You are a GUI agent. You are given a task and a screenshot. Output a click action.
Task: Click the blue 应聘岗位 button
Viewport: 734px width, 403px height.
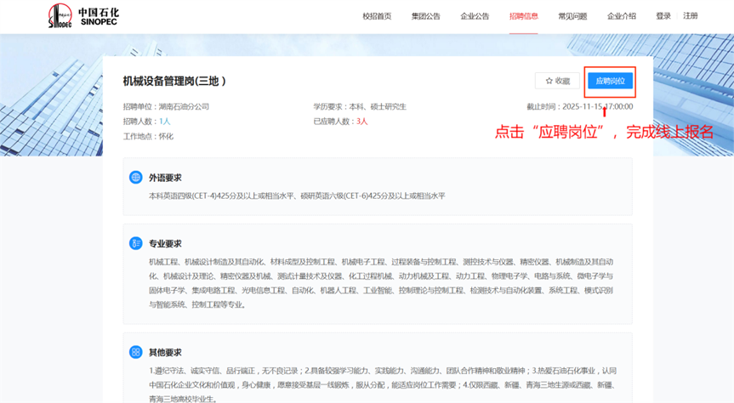tap(610, 81)
